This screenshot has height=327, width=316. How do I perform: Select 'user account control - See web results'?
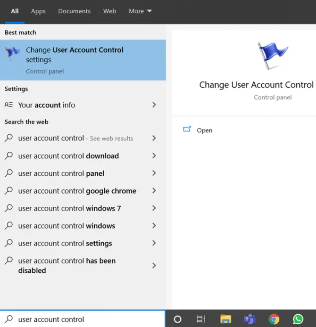pyautogui.click(x=83, y=138)
